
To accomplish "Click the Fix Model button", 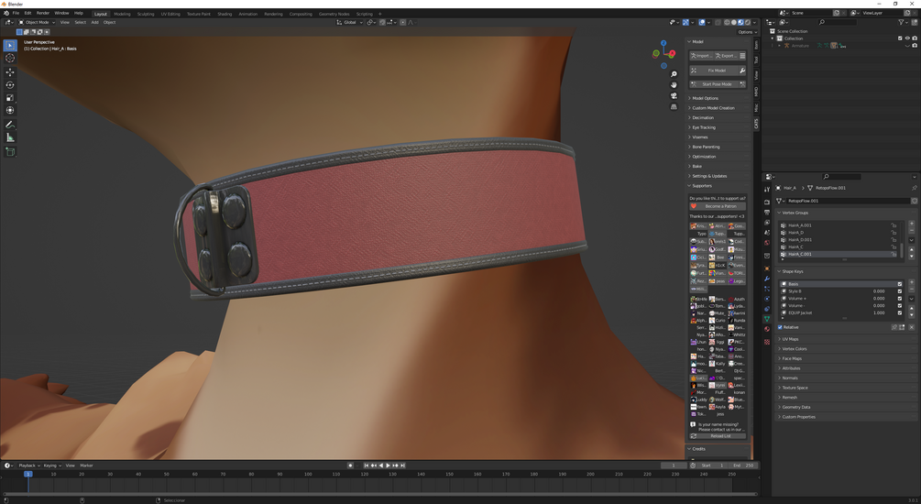I will [x=712, y=71].
